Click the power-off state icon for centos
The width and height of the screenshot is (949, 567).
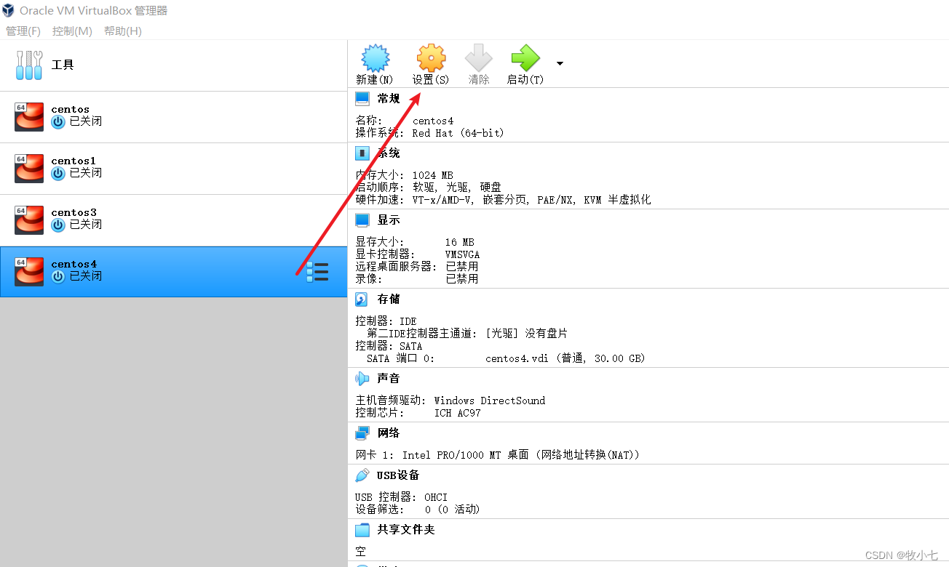click(58, 122)
